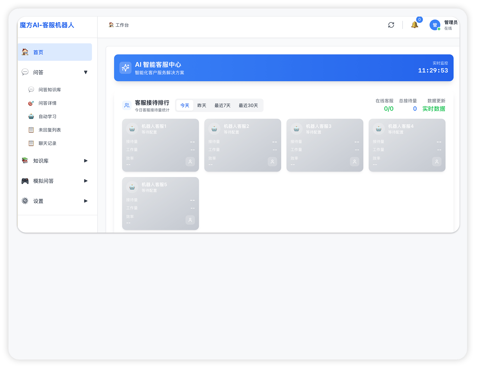Click the 客服接待排行 people icon
The height and width of the screenshot is (368, 477).
[127, 105]
